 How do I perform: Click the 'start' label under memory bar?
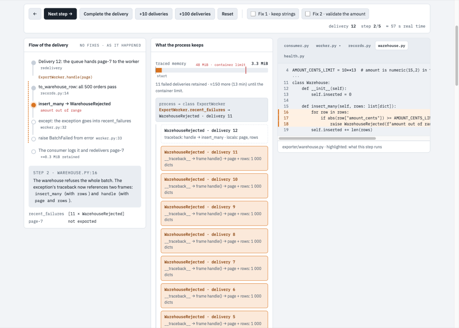click(x=162, y=76)
